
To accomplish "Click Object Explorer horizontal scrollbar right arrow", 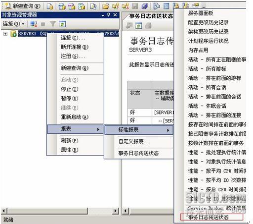I will (116, 211).
